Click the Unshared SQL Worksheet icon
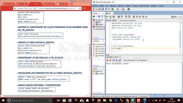The height and width of the screenshot is (103, 183). (134, 17)
